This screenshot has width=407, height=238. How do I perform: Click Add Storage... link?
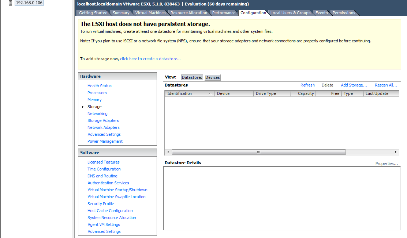(354, 85)
